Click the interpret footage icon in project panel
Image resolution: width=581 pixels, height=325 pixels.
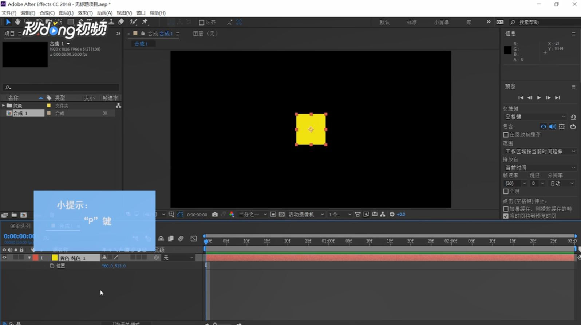click(5, 215)
